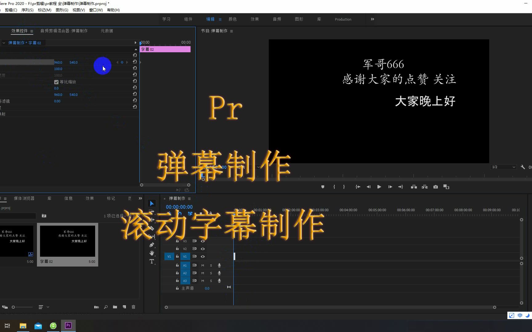
Task: Open sort order chevron dropdown
Action: click(x=48, y=307)
